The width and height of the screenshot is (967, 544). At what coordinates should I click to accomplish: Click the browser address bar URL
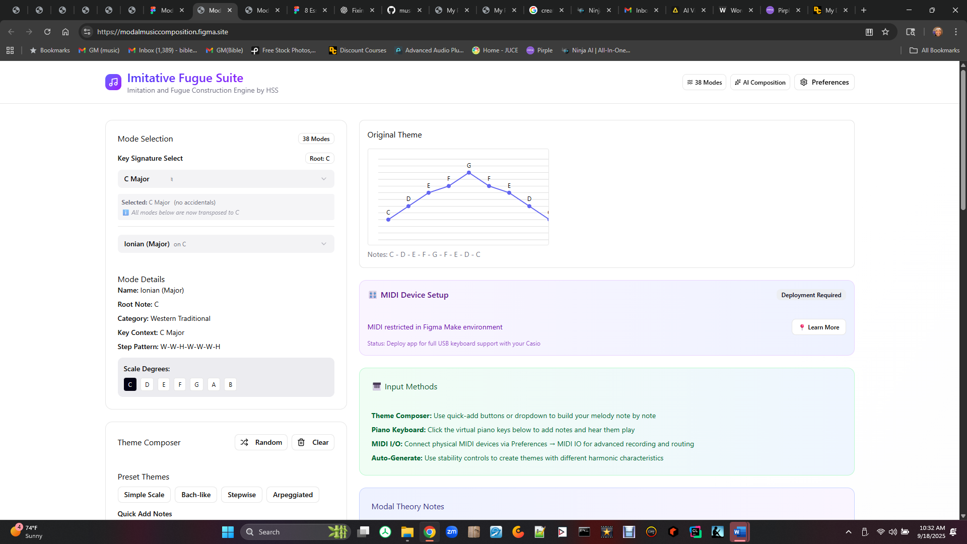point(162,32)
